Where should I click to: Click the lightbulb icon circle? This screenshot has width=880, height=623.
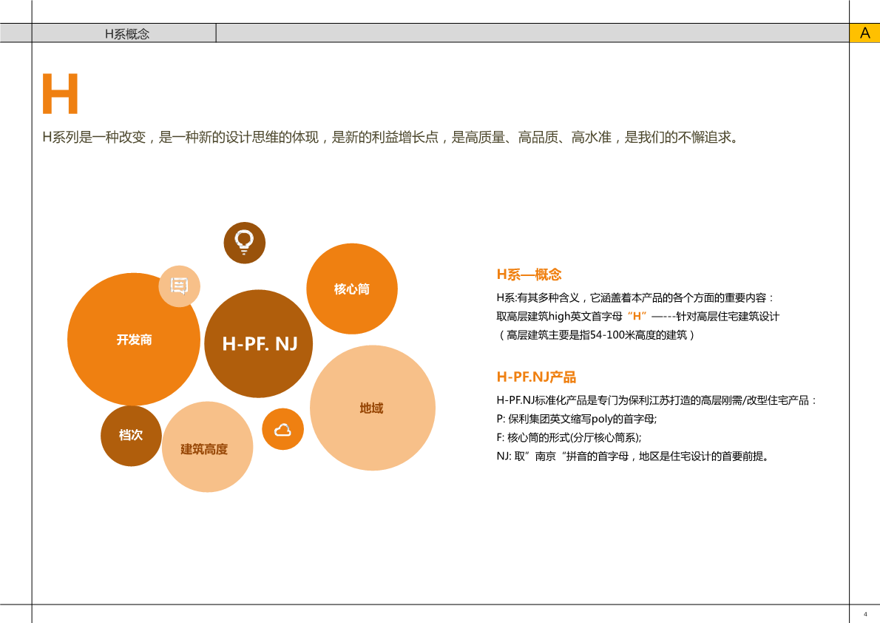244,243
